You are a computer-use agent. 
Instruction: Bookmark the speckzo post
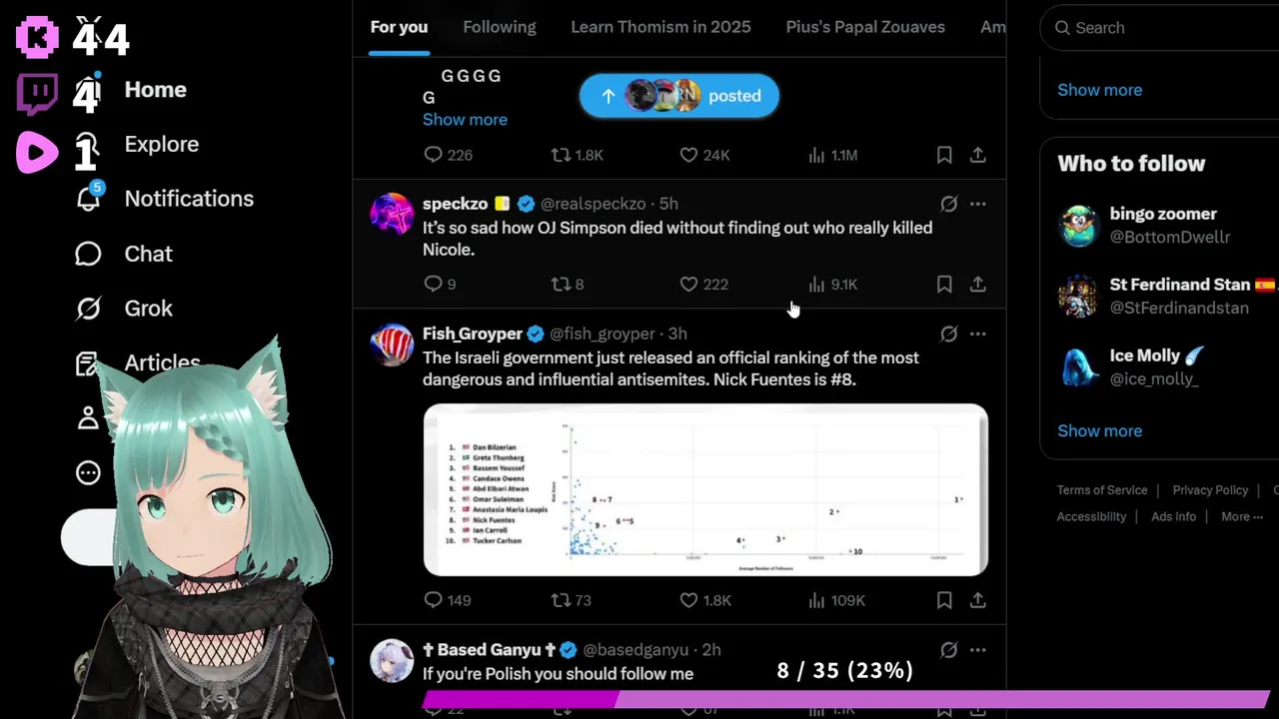tap(944, 285)
